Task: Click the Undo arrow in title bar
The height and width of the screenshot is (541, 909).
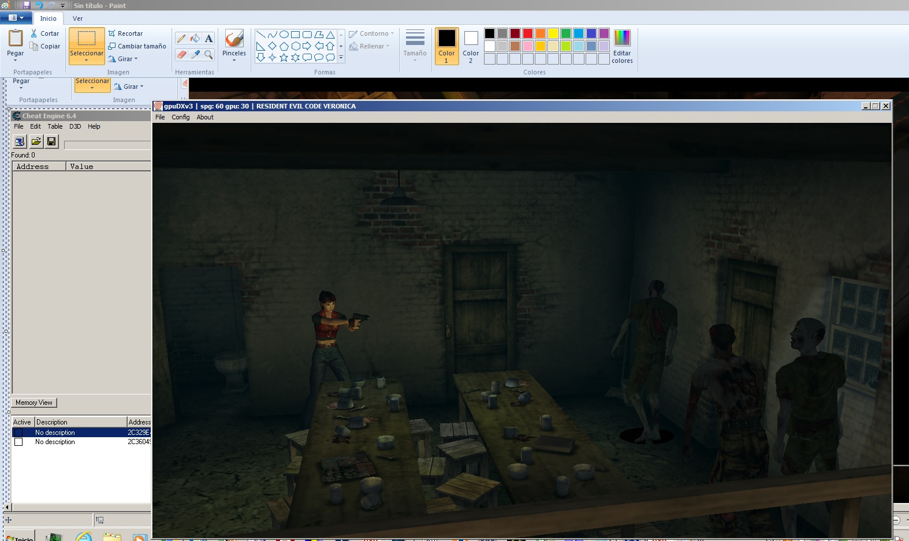Action: (39, 5)
